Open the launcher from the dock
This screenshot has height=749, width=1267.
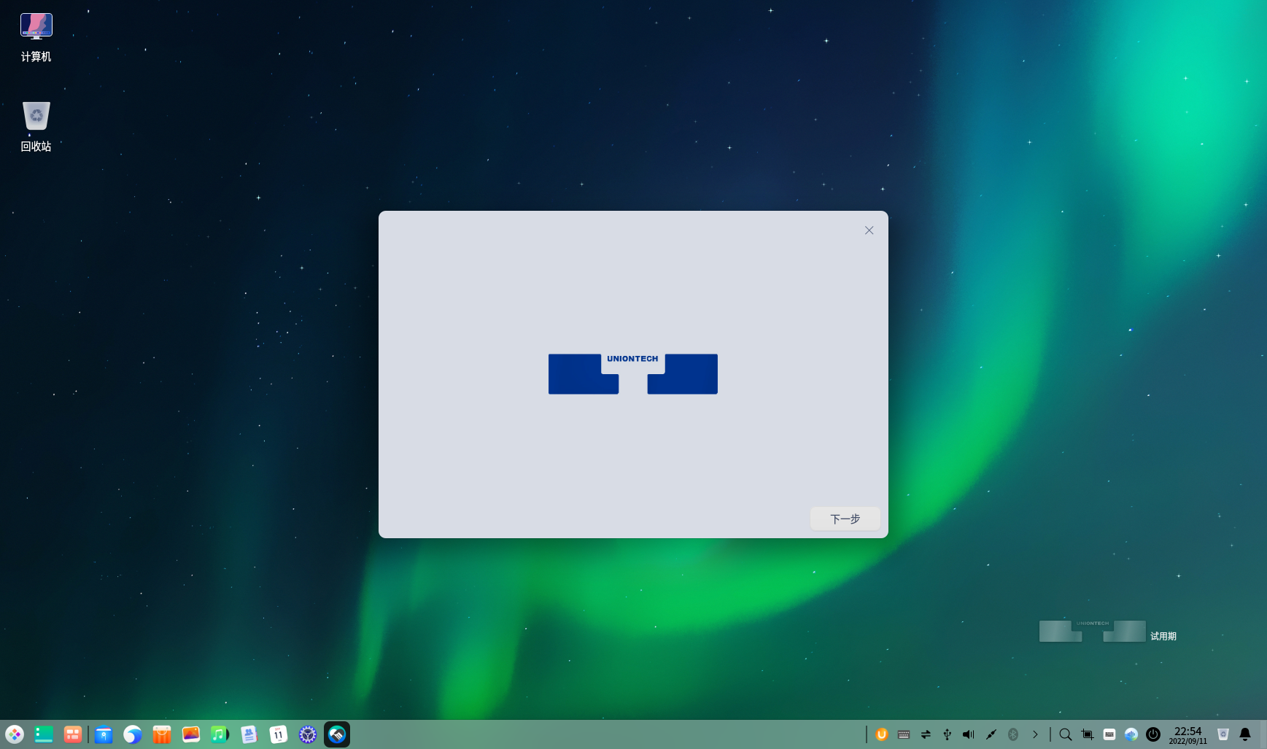point(15,734)
